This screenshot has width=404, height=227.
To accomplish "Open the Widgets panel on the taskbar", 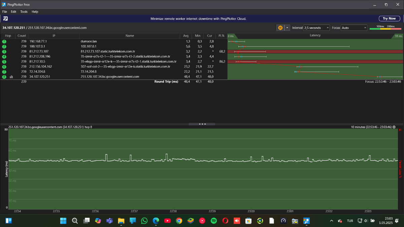I will pyautogui.click(x=9, y=221).
